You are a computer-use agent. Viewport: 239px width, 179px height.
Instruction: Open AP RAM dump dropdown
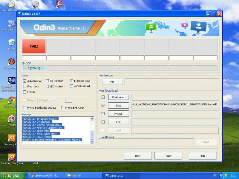pyautogui.click(x=47, y=100)
